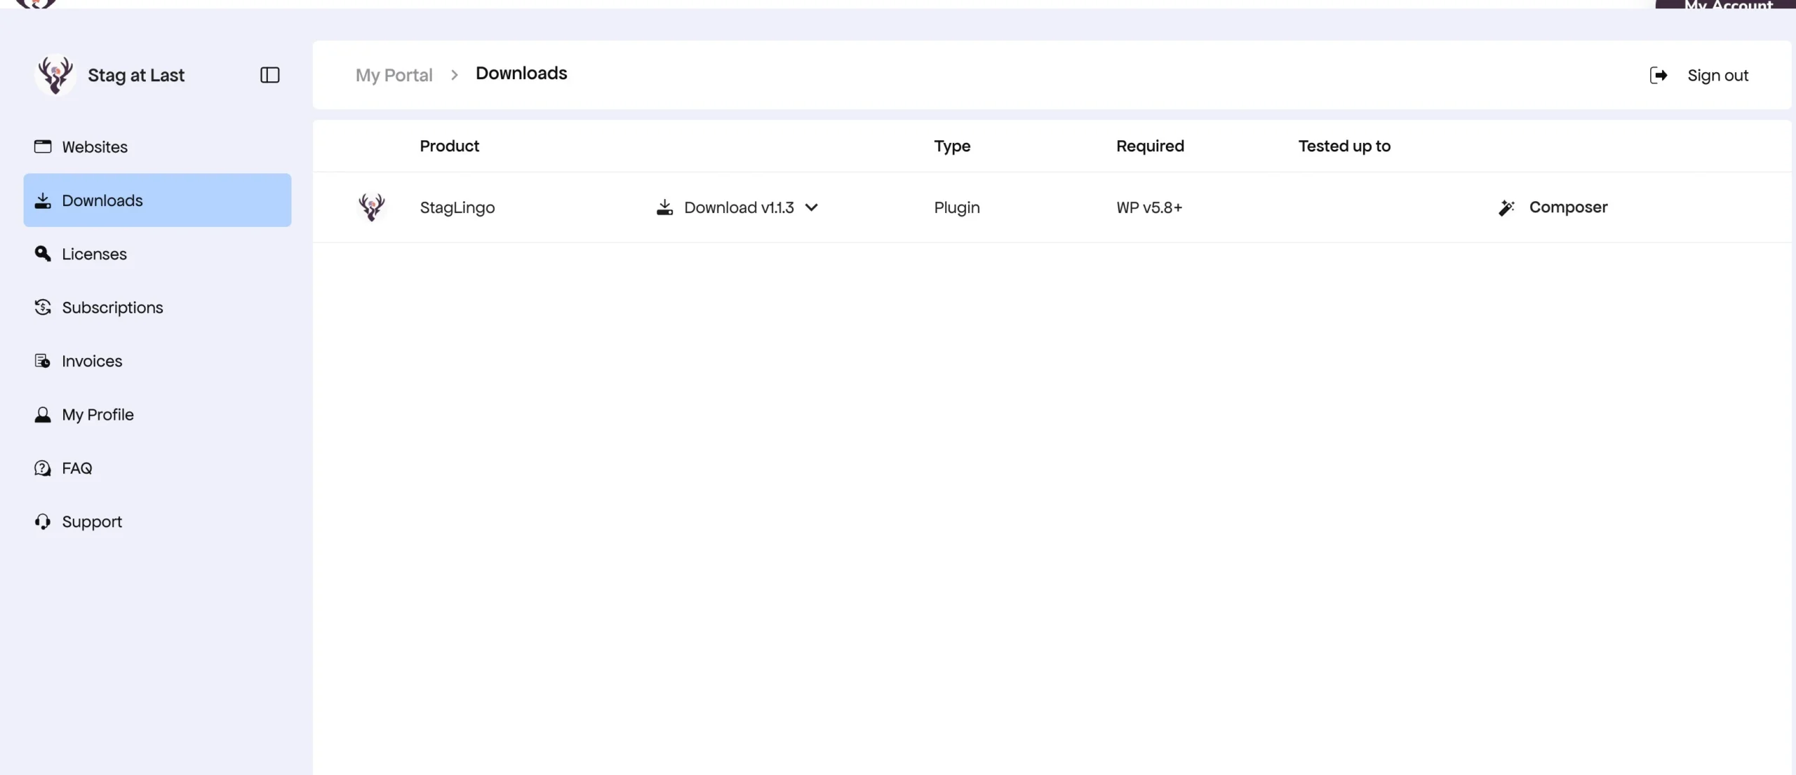1796x775 pixels.
Task: Sign out of the portal
Action: click(x=1699, y=75)
